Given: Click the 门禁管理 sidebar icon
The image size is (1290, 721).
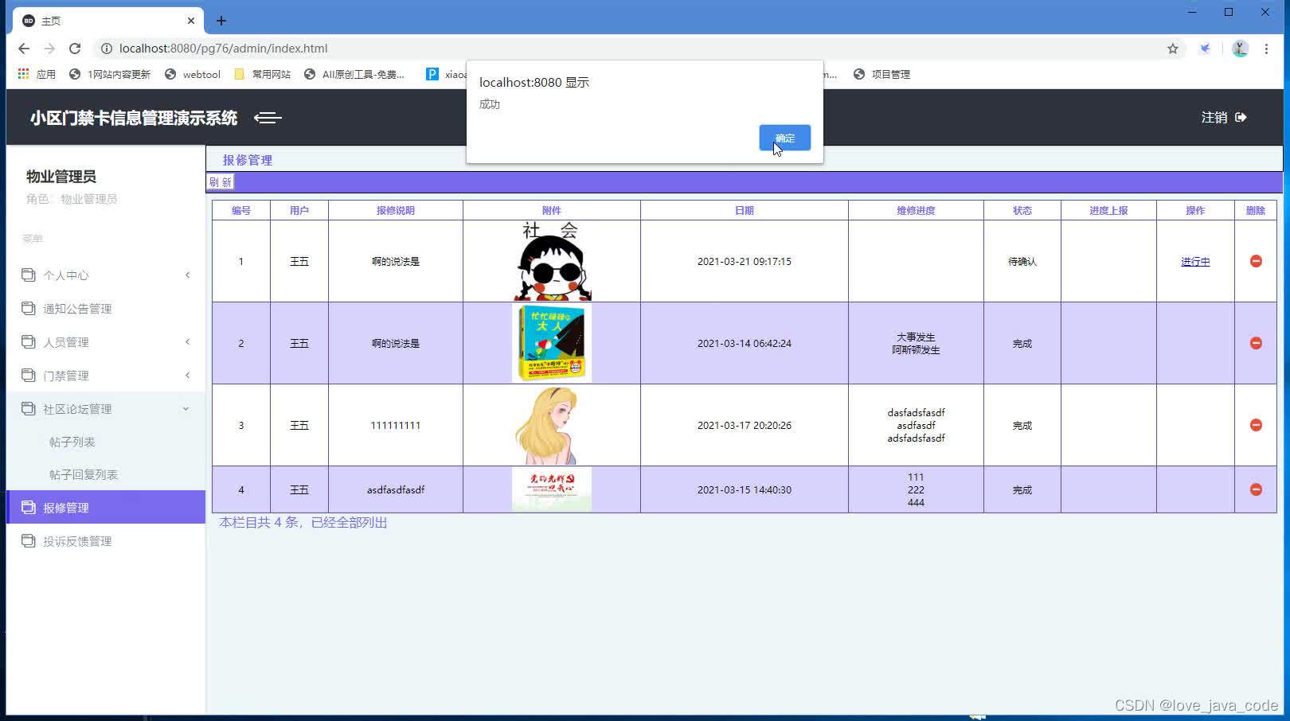Looking at the screenshot, I should coord(29,375).
